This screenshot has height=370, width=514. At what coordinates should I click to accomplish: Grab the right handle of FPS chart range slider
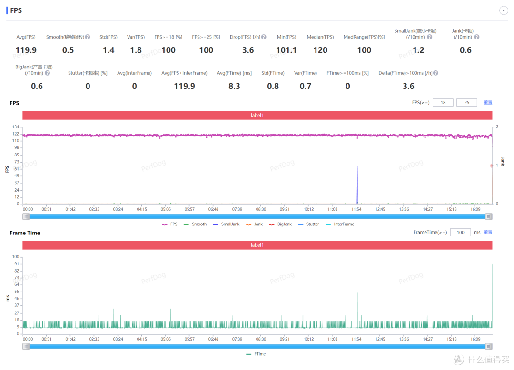tap(489, 216)
